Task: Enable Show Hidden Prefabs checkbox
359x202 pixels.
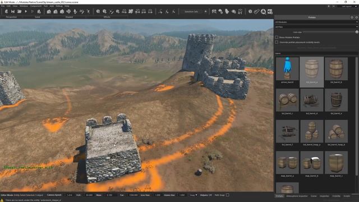Action: 277,37
